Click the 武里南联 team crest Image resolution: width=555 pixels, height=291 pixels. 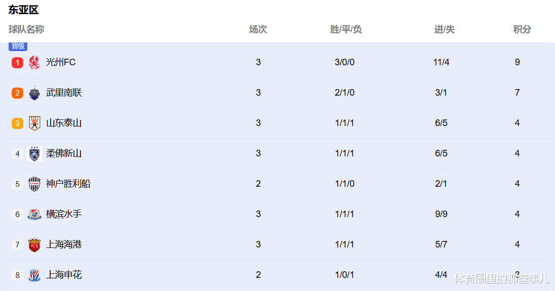(x=34, y=93)
